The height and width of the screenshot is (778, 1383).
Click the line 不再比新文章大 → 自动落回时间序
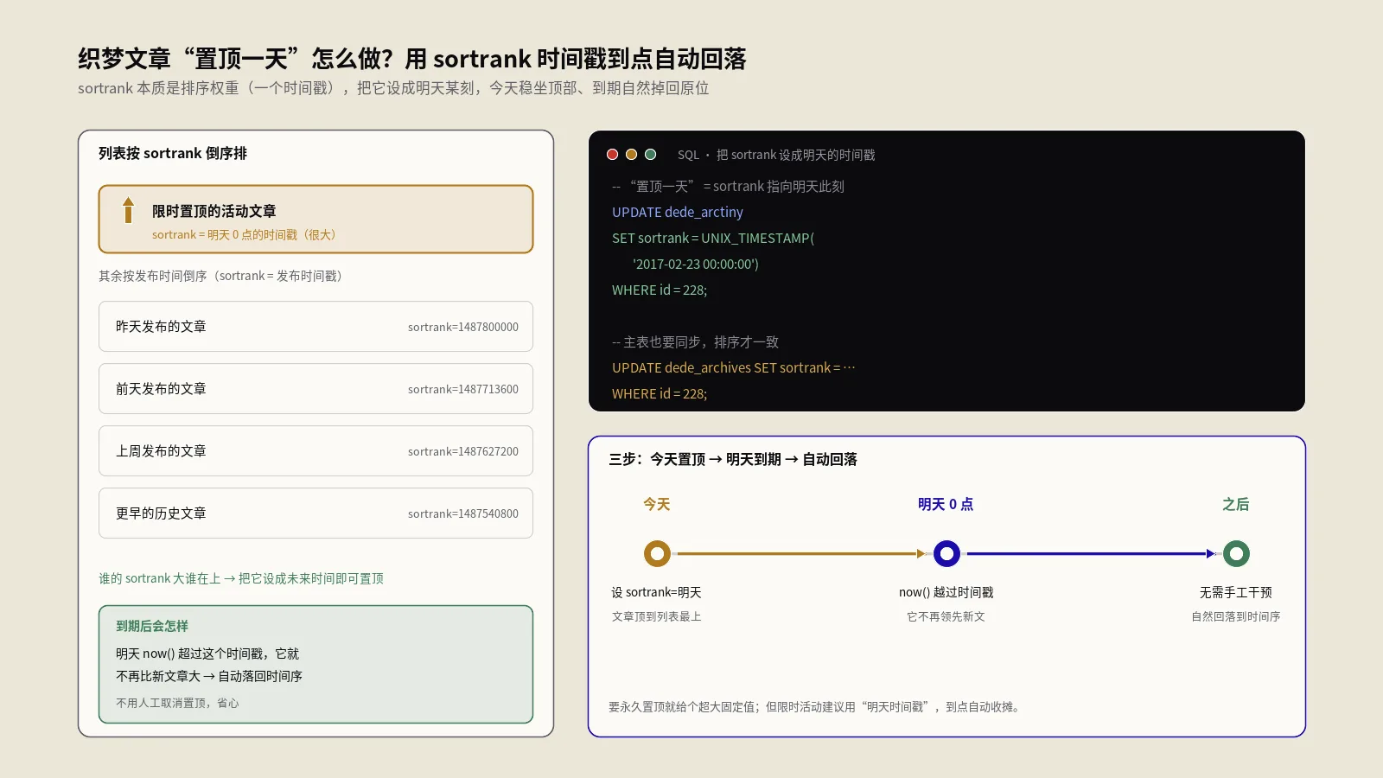pyautogui.click(x=209, y=676)
